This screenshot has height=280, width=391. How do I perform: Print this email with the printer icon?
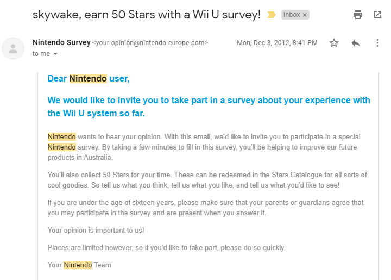point(357,15)
